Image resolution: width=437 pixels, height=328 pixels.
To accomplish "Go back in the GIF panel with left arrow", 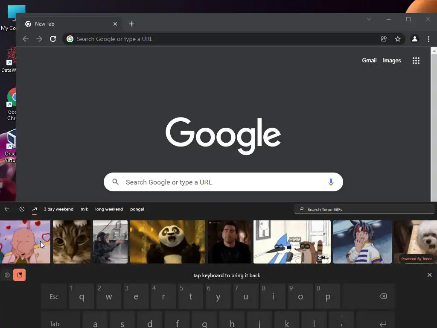I will [x=7, y=209].
